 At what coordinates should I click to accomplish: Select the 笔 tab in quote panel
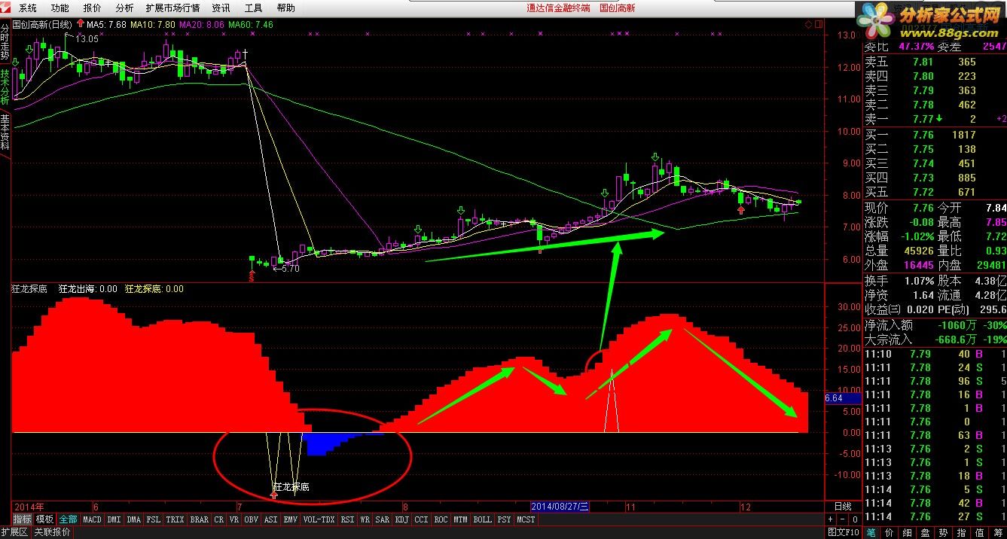(x=871, y=532)
